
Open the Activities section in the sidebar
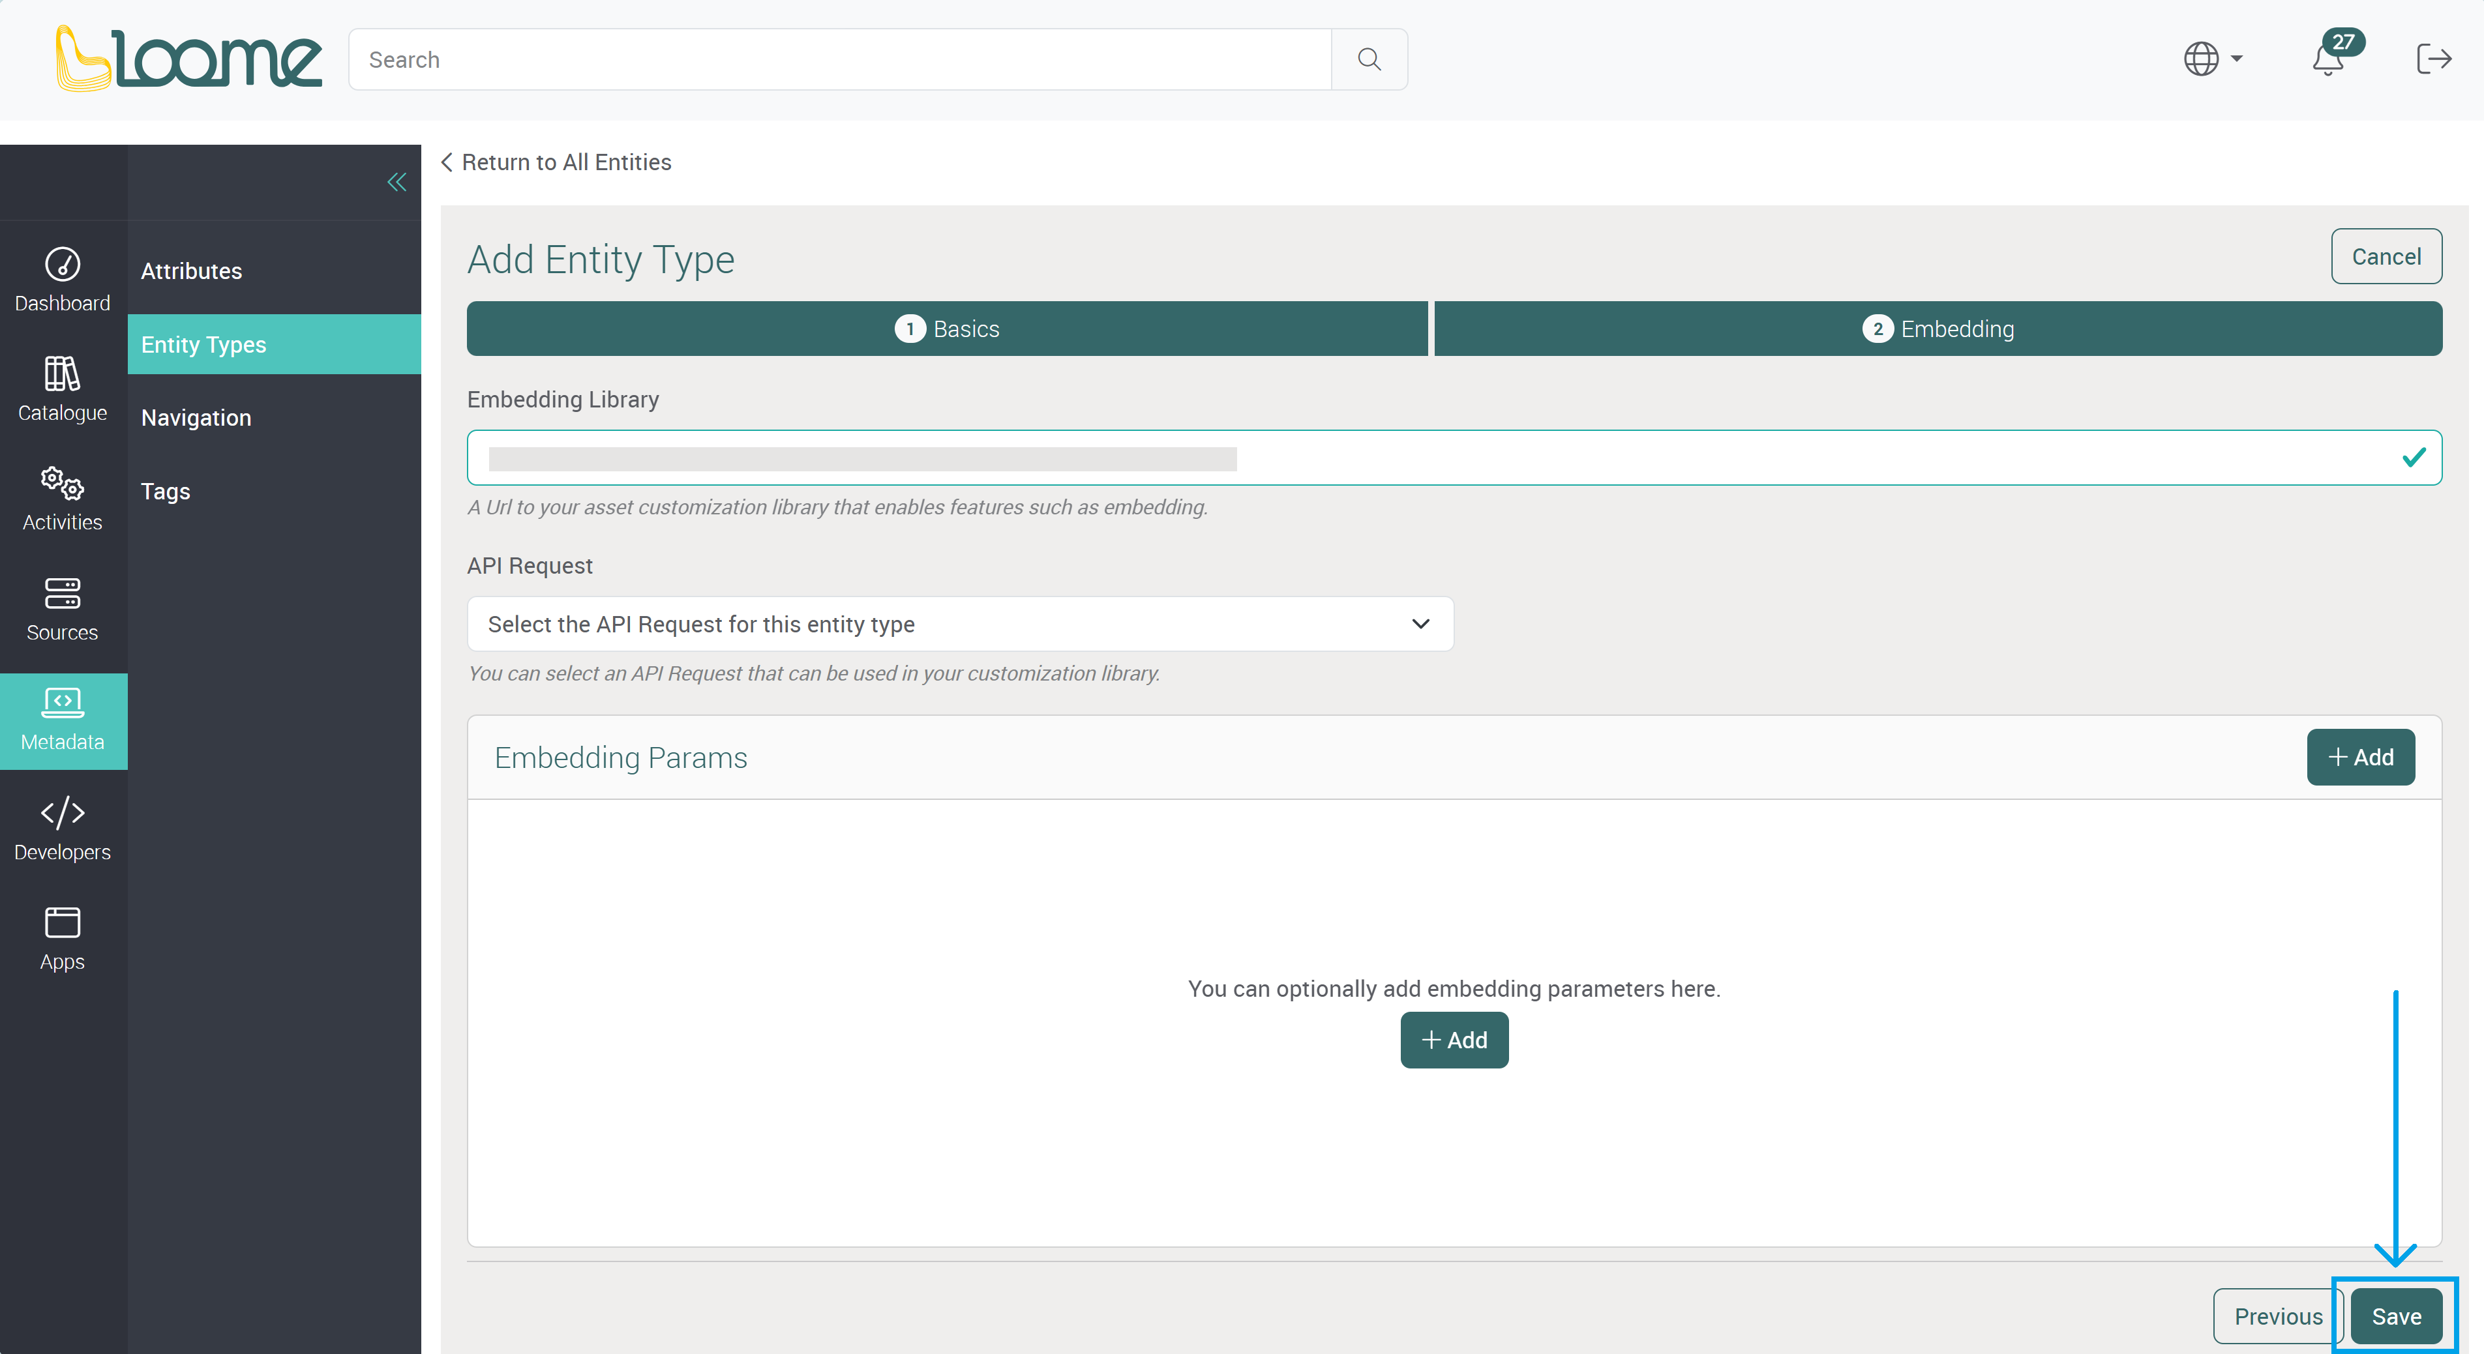click(x=63, y=499)
